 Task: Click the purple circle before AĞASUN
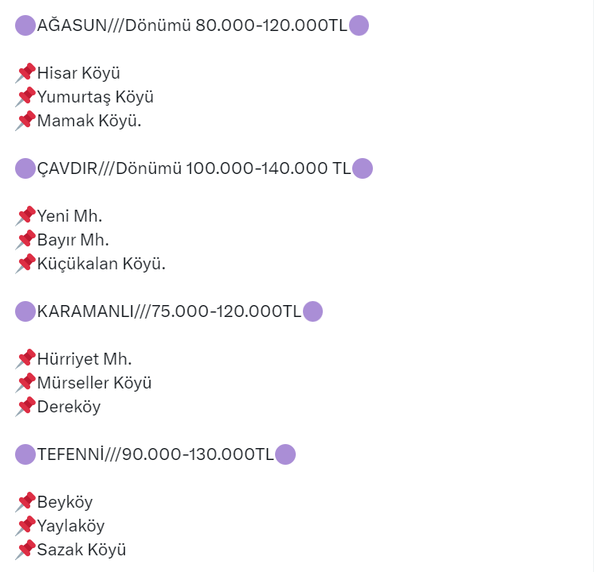(x=25, y=25)
